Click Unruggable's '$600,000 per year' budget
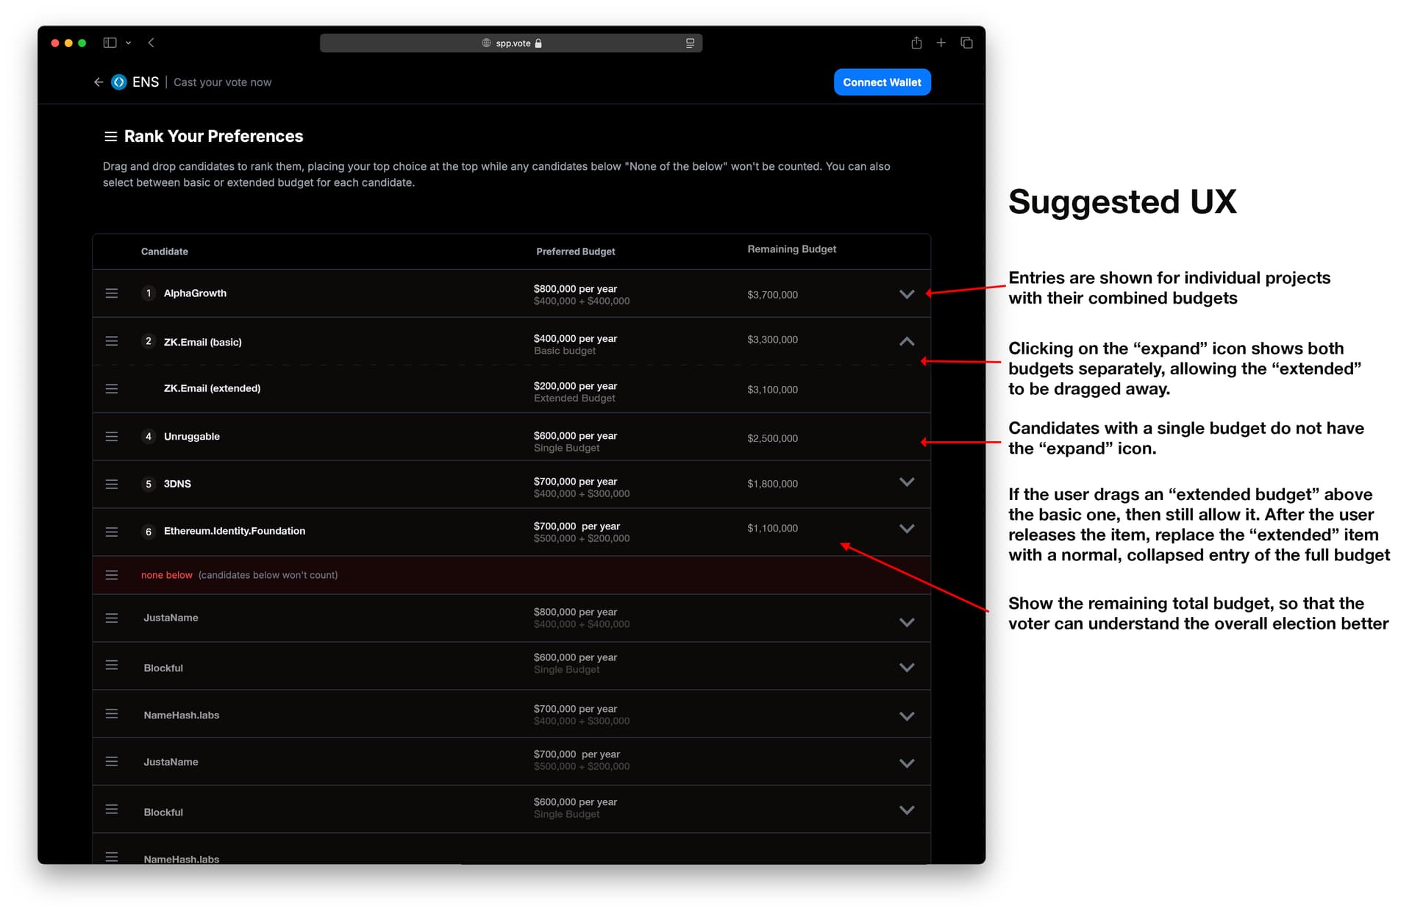Image resolution: width=1412 pixels, height=914 pixels. [x=575, y=436]
